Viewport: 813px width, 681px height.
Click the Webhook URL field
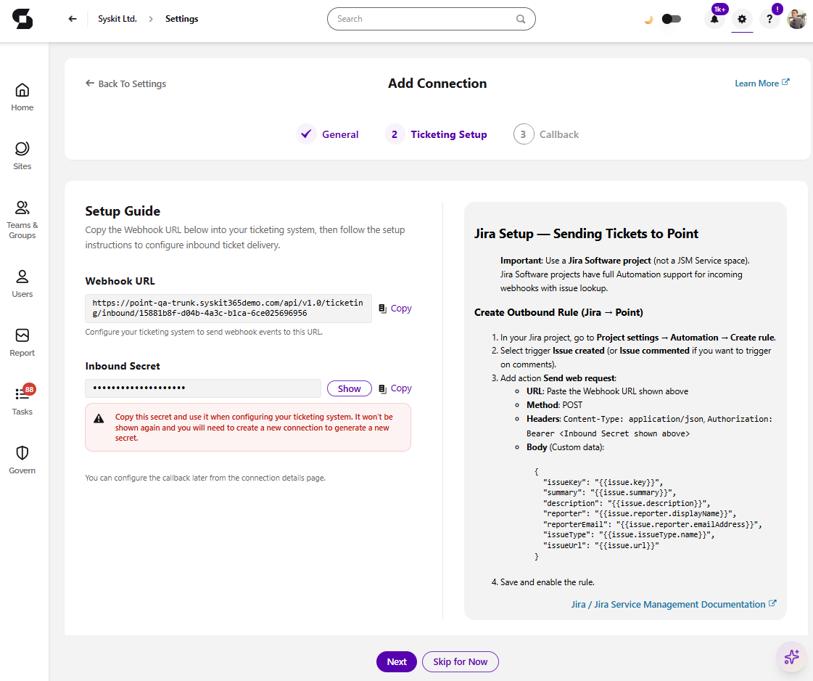pyautogui.click(x=228, y=309)
